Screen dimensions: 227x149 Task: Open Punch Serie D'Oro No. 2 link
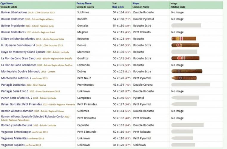click(x=17, y=98)
